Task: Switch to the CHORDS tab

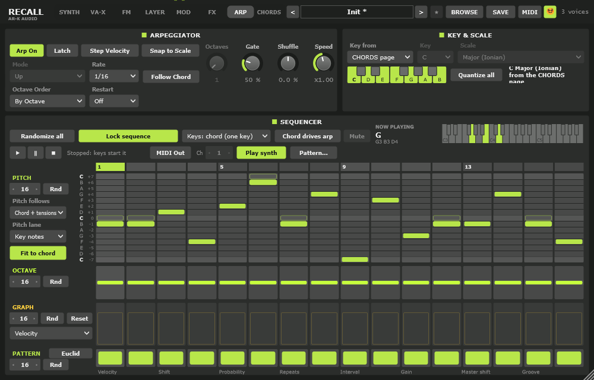Action: [269, 12]
